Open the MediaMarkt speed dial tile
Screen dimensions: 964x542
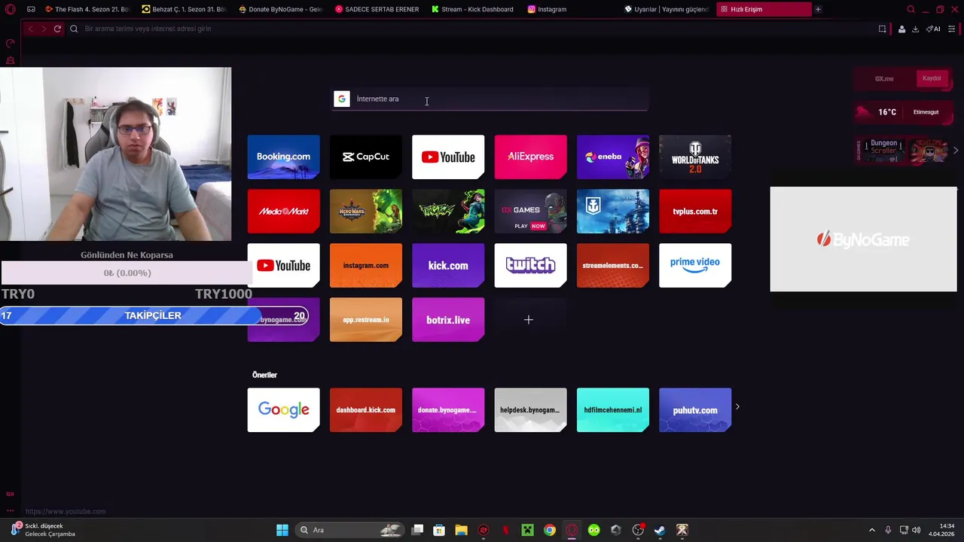(x=283, y=211)
